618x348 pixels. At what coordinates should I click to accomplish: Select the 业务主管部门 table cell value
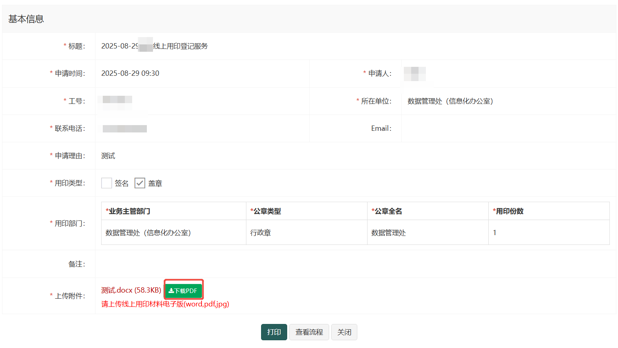point(148,233)
